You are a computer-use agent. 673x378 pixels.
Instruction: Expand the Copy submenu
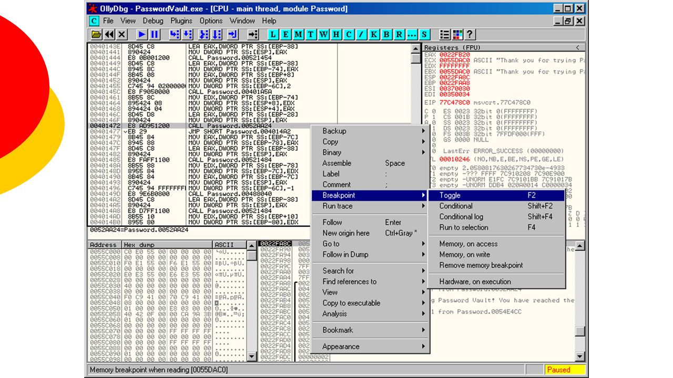point(371,142)
